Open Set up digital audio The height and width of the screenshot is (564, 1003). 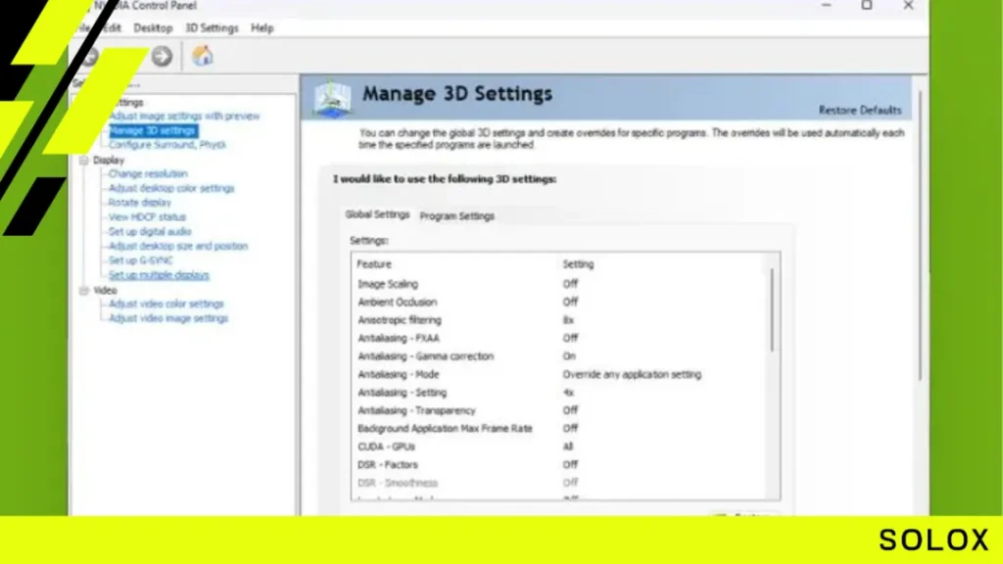tap(150, 231)
